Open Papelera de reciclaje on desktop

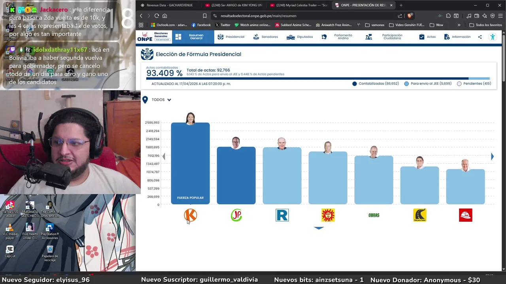tap(50, 253)
